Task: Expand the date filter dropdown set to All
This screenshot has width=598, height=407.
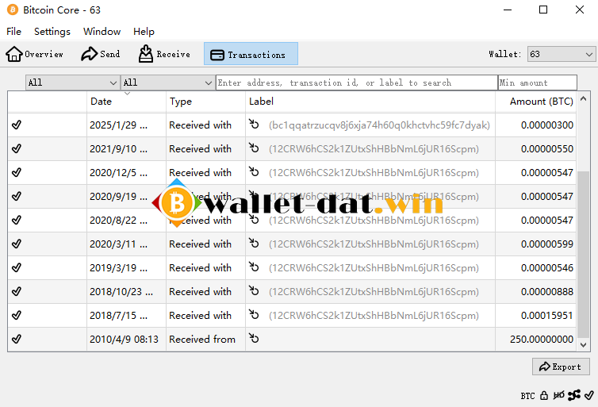Action: coord(72,83)
